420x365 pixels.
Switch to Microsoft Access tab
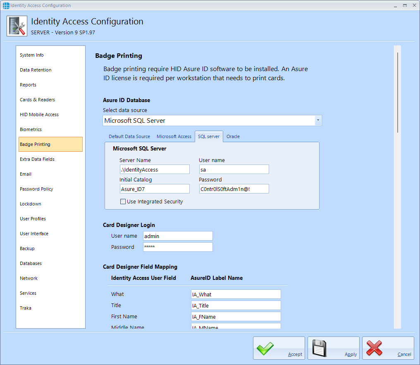tap(174, 136)
